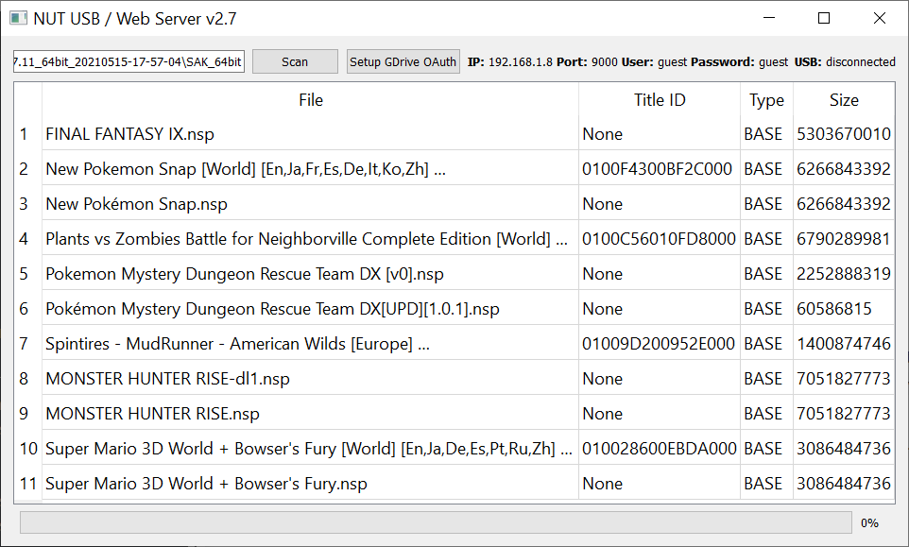Click the USB disconnected status text
The image size is (909, 547).
click(x=845, y=62)
